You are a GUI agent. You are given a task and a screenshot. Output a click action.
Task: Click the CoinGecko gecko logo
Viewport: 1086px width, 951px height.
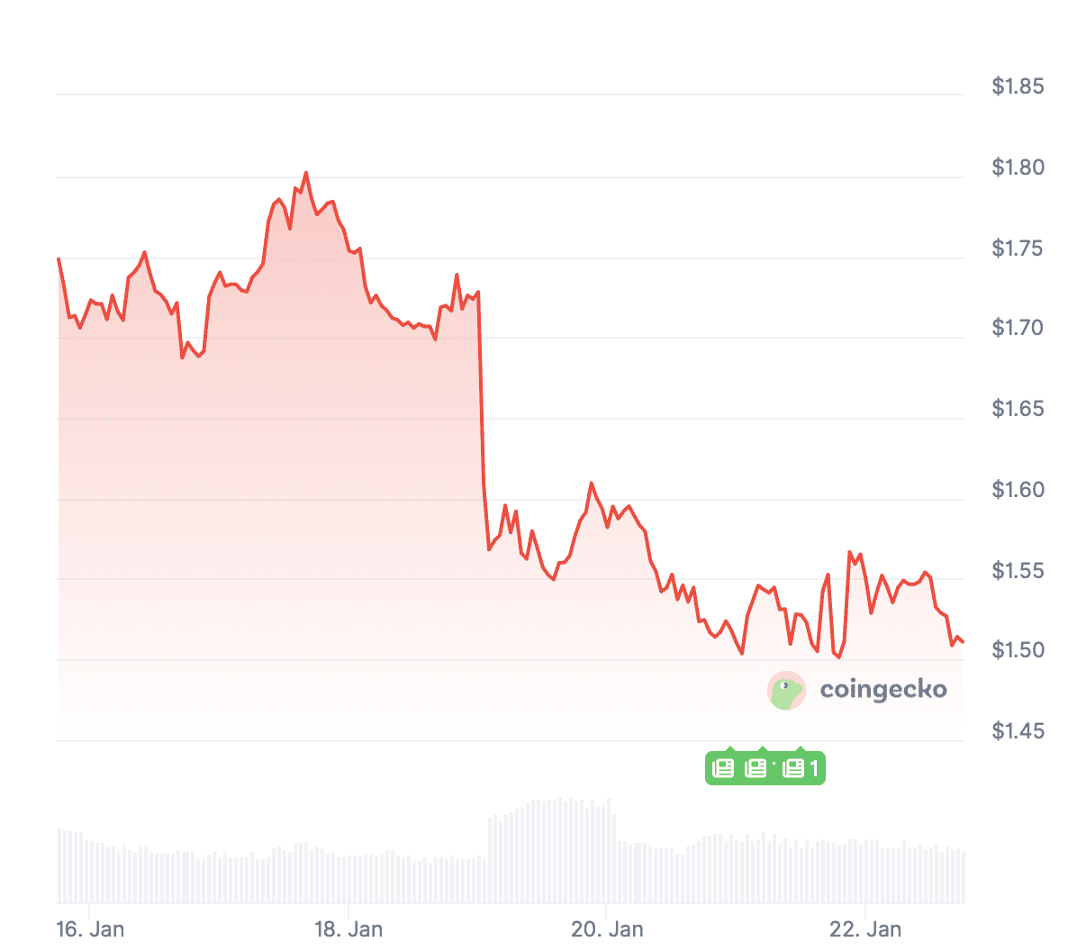click(x=786, y=691)
